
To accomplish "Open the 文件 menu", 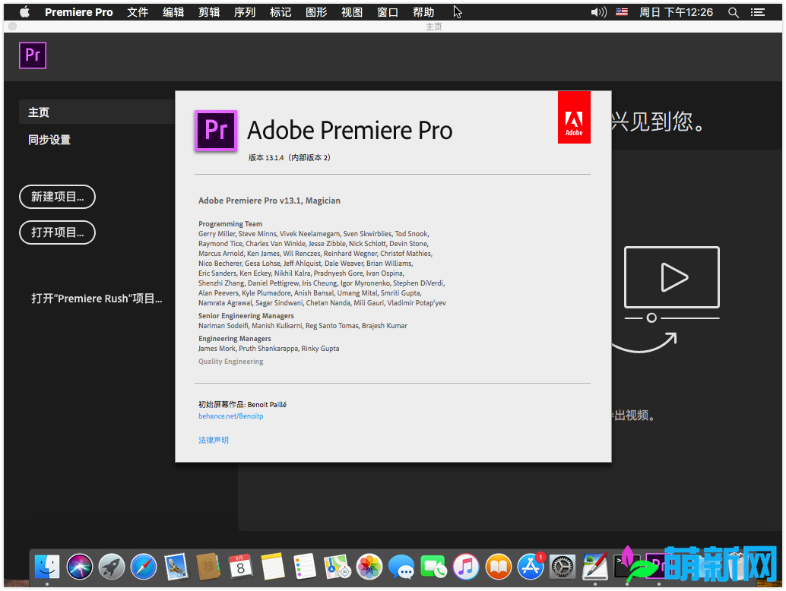I will coord(138,12).
